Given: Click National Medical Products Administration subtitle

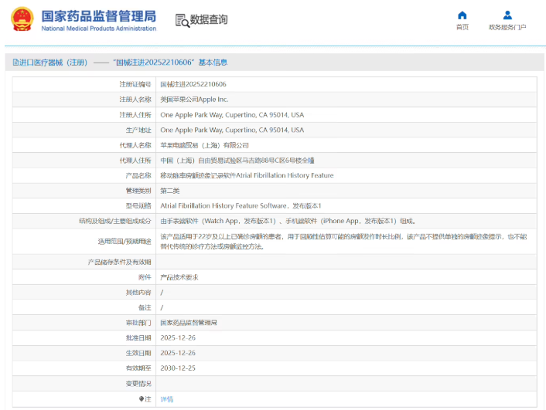Looking at the screenshot, I should [98, 29].
